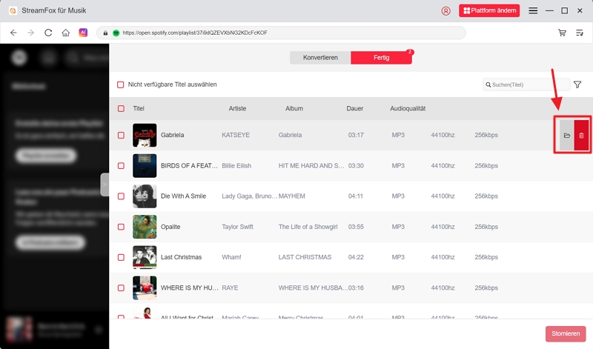Check the Opalite row checkbox
The height and width of the screenshot is (349, 593).
point(121,227)
